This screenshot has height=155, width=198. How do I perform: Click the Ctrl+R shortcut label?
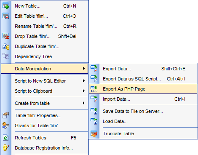click(x=70, y=26)
